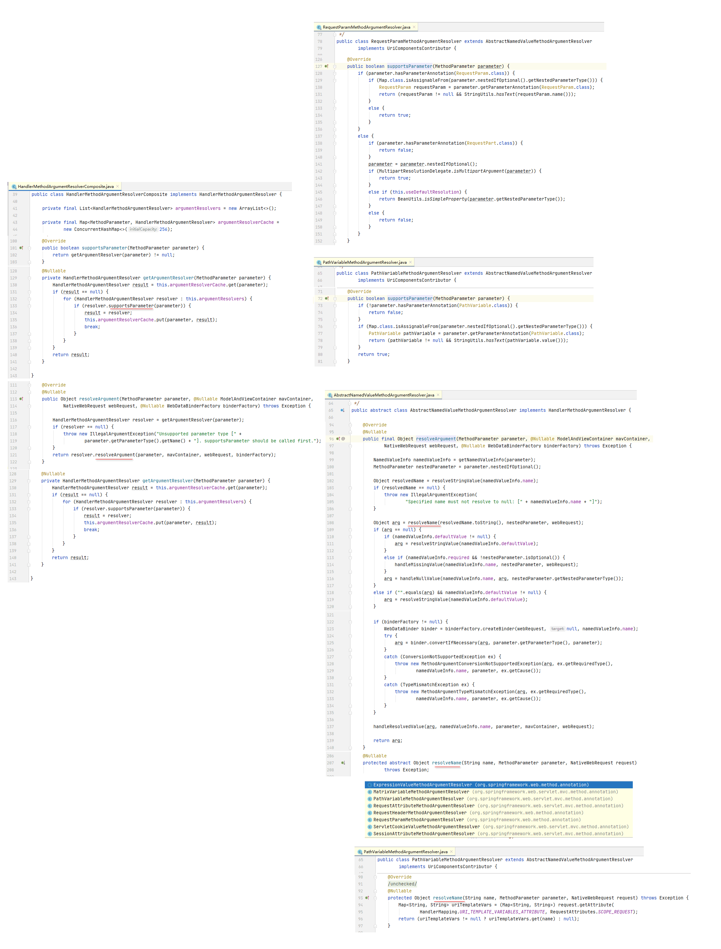Click override gutter icon on Composite line 113
The image size is (721, 949).
coord(22,399)
